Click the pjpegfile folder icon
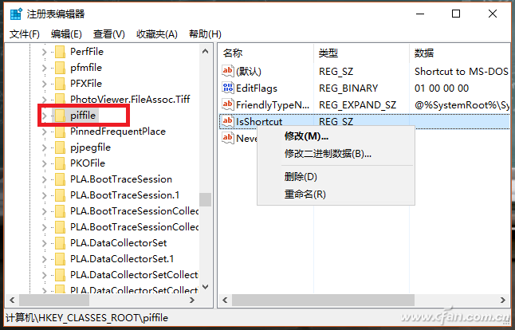The image size is (515, 330). [60, 147]
